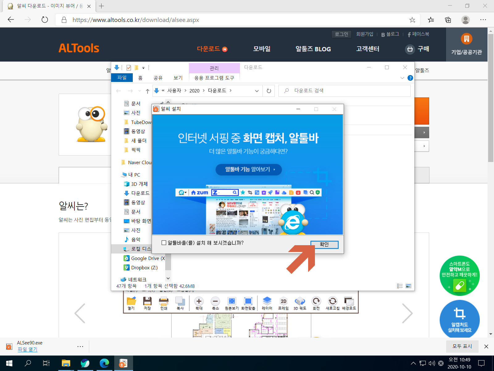Open 고객센터 menu item
This screenshot has height=371, width=494.
pyautogui.click(x=368, y=49)
